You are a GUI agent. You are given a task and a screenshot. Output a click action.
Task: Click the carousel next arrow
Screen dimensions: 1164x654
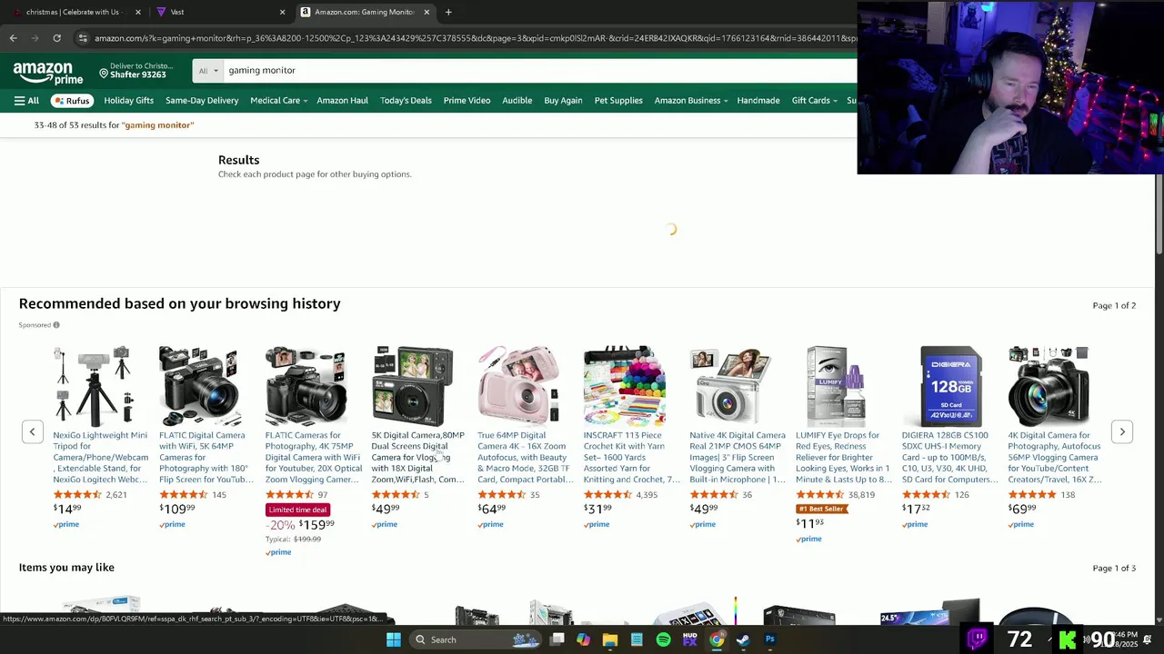click(1122, 432)
